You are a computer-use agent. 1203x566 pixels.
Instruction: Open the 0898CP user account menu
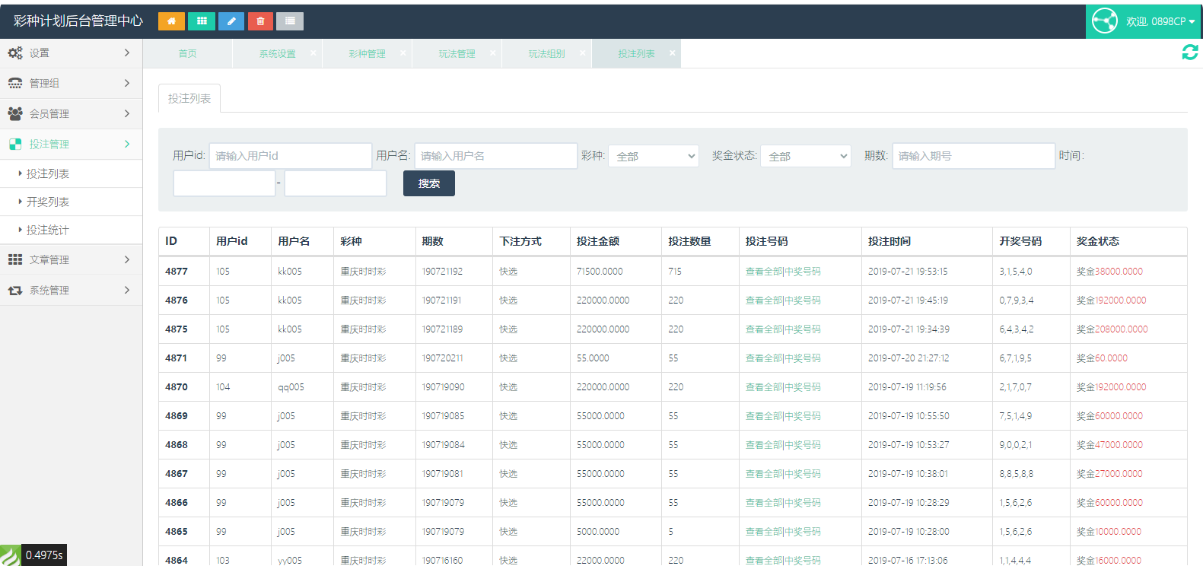coord(1144,21)
